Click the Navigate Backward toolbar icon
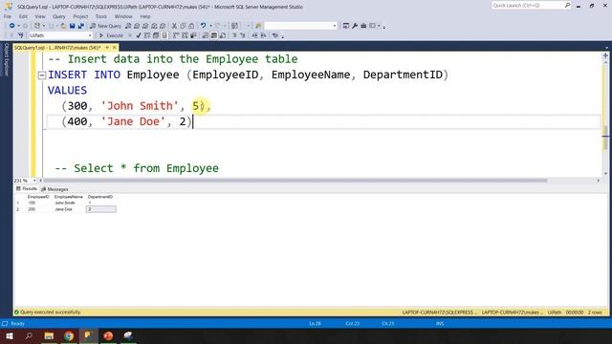The image size is (612, 344). coord(12,26)
